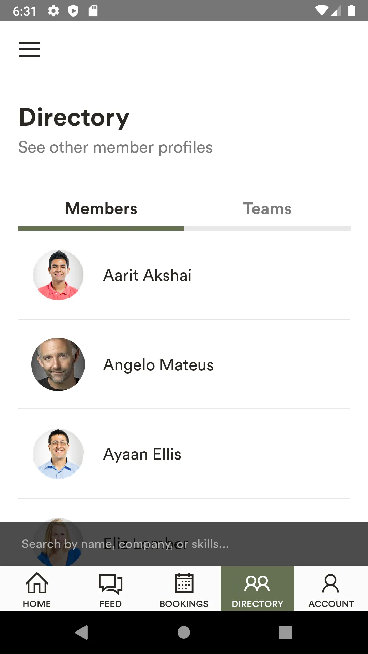Tap the Home icon in bottom navigation
Image resolution: width=368 pixels, height=654 pixels.
(37, 583)
